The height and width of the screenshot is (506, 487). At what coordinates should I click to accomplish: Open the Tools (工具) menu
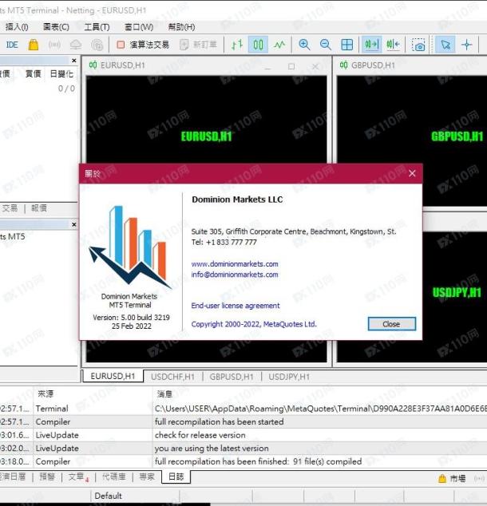pyautogui.click(x=97, y=27)
